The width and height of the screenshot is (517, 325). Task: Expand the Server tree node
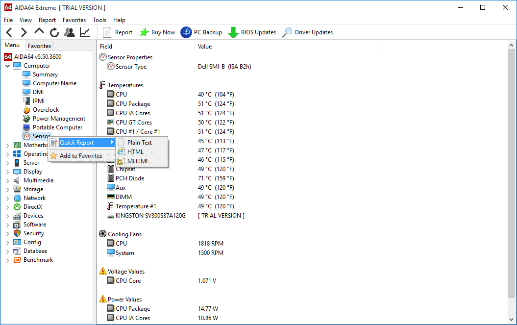pos(7,163)
